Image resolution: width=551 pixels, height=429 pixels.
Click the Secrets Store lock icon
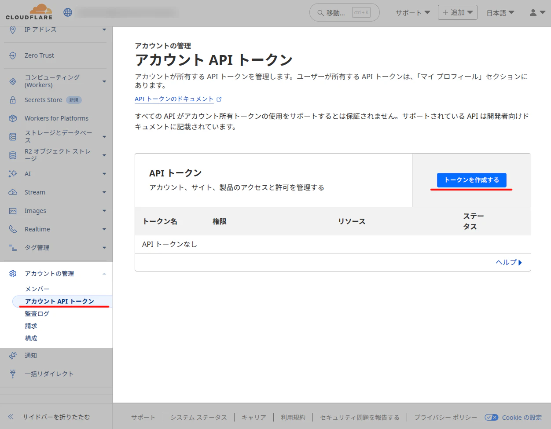pos(13,100)
